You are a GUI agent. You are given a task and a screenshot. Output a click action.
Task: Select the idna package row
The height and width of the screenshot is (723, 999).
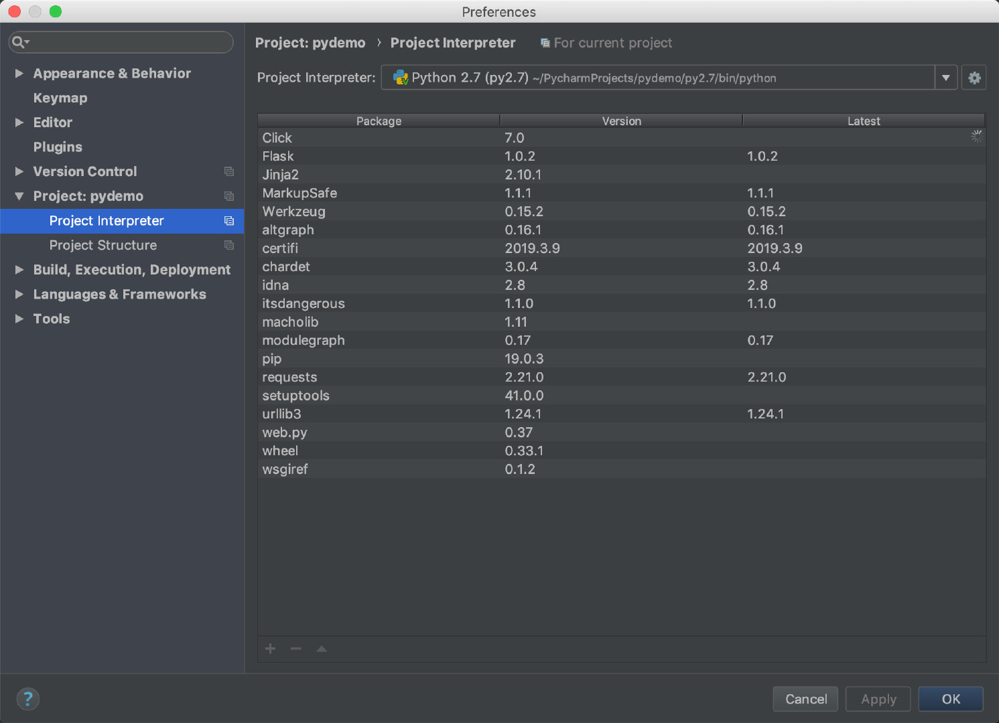tap(622, 285)
